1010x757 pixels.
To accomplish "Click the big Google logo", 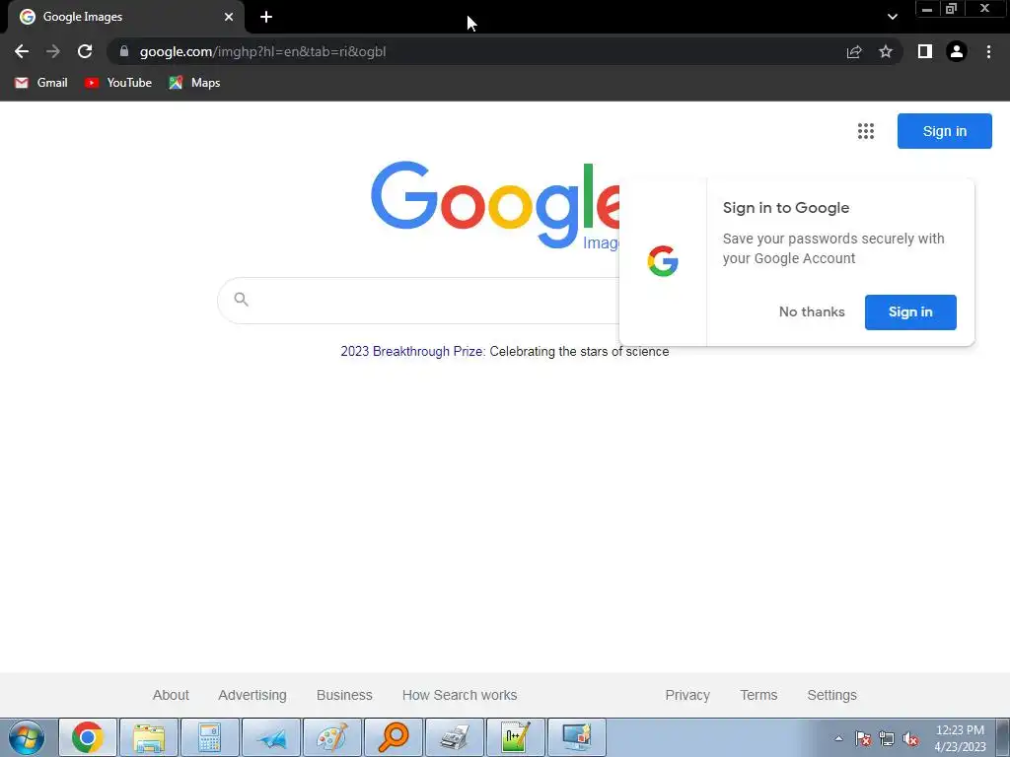I will pos(495,204).
